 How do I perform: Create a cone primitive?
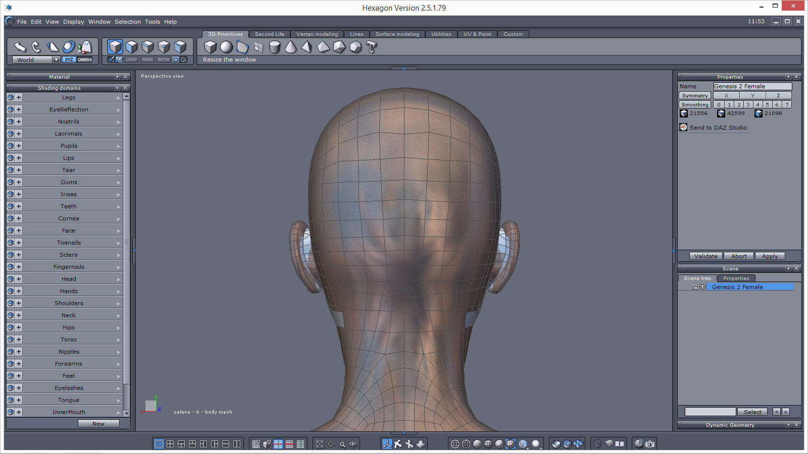coord(291,47)
